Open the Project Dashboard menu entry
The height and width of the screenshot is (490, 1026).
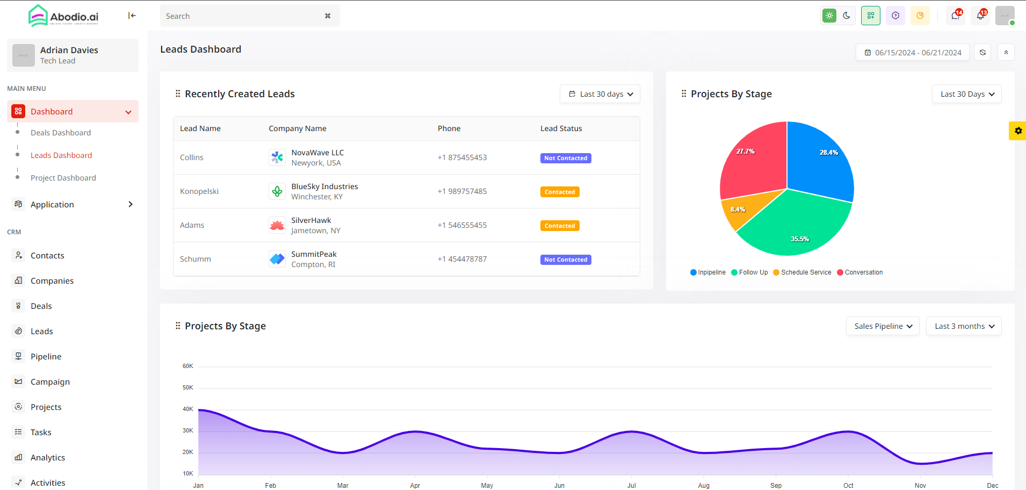63,178
